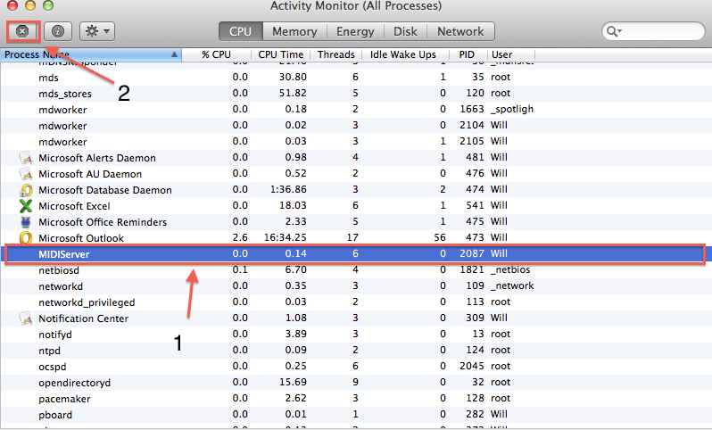Viewport: 712px width, 430px height.
Task: Sort by the Process Name column header
Action: [x=89, y=54]
